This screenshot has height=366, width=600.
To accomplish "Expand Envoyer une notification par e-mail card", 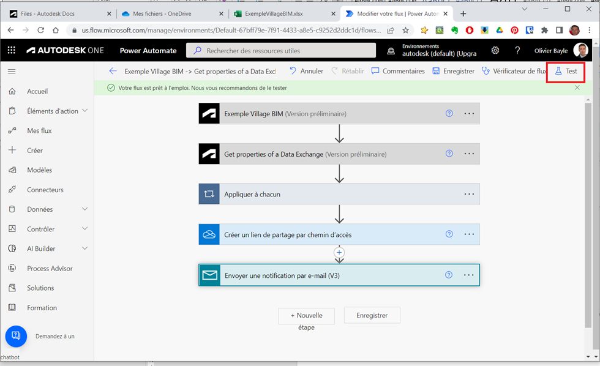I will 339,275.
